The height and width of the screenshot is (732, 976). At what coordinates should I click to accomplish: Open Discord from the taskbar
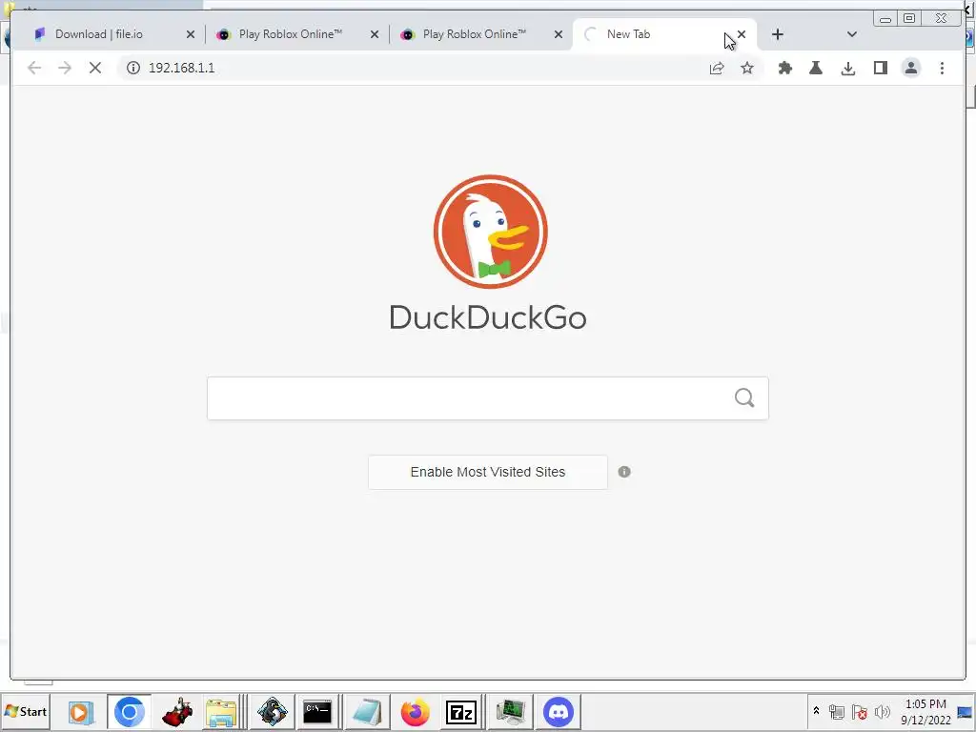pyautogui.click(x=559, y=712)
